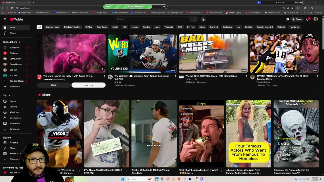The width and height of the screenshot is (324, 182).
Task: Open options menu for Weirdest NHL video
Action: [175, 76]
